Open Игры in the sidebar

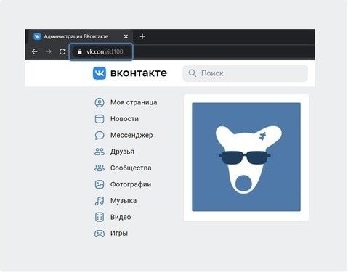(119, 234)
